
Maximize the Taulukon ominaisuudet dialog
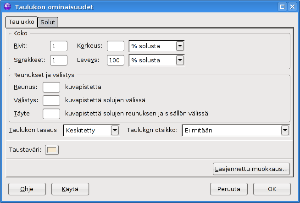point(282,7)
